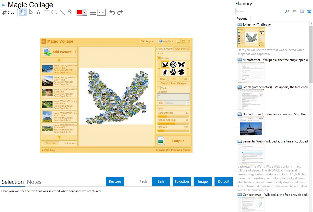Click the camera capture icon

[295, 11]
